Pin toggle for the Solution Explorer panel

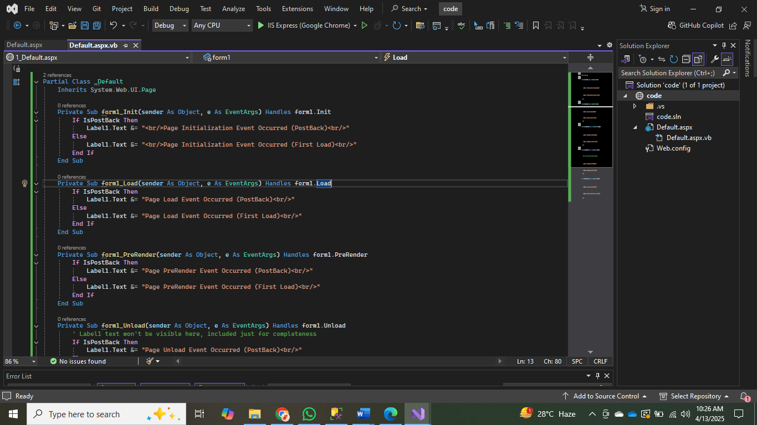[724, 45]
